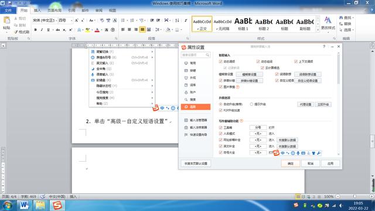Image resolution: width=375 pixels, height=211 pixels.
Task: Select the 提示升级 radio button
Action: (x=251, y=104)
